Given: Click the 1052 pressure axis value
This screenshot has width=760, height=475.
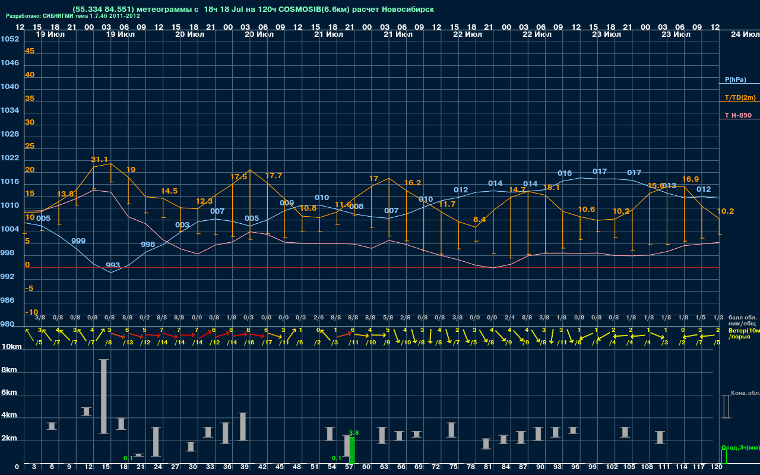Looking at the screenshot, I should click(9, 39).
